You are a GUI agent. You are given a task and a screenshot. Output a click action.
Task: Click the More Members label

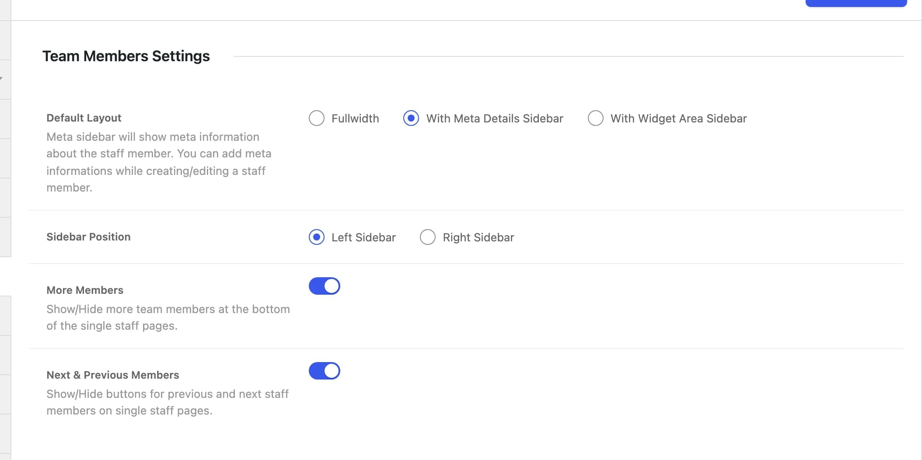pos(85,290)
